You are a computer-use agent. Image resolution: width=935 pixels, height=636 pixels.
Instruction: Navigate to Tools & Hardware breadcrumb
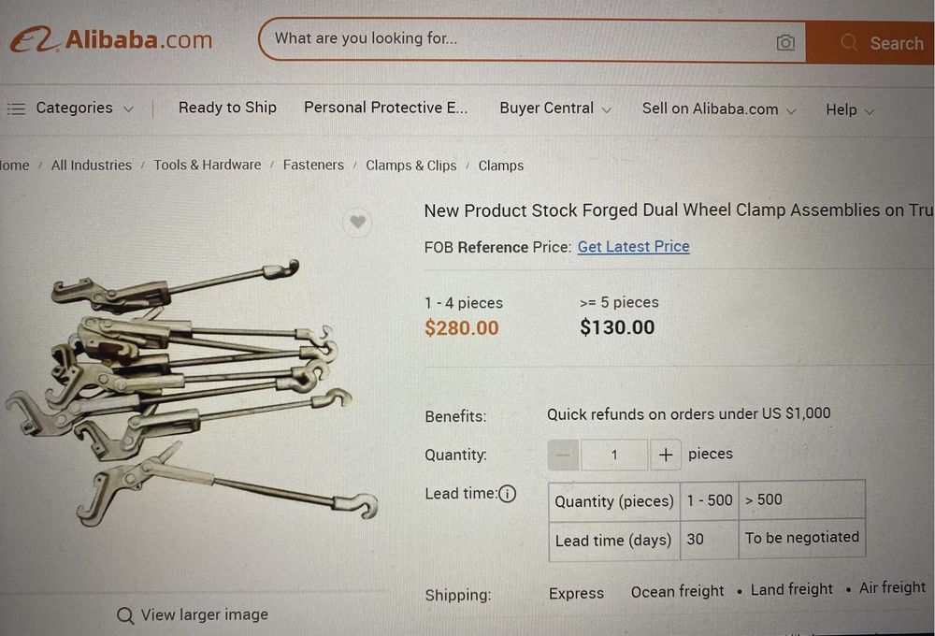point(208,165)
